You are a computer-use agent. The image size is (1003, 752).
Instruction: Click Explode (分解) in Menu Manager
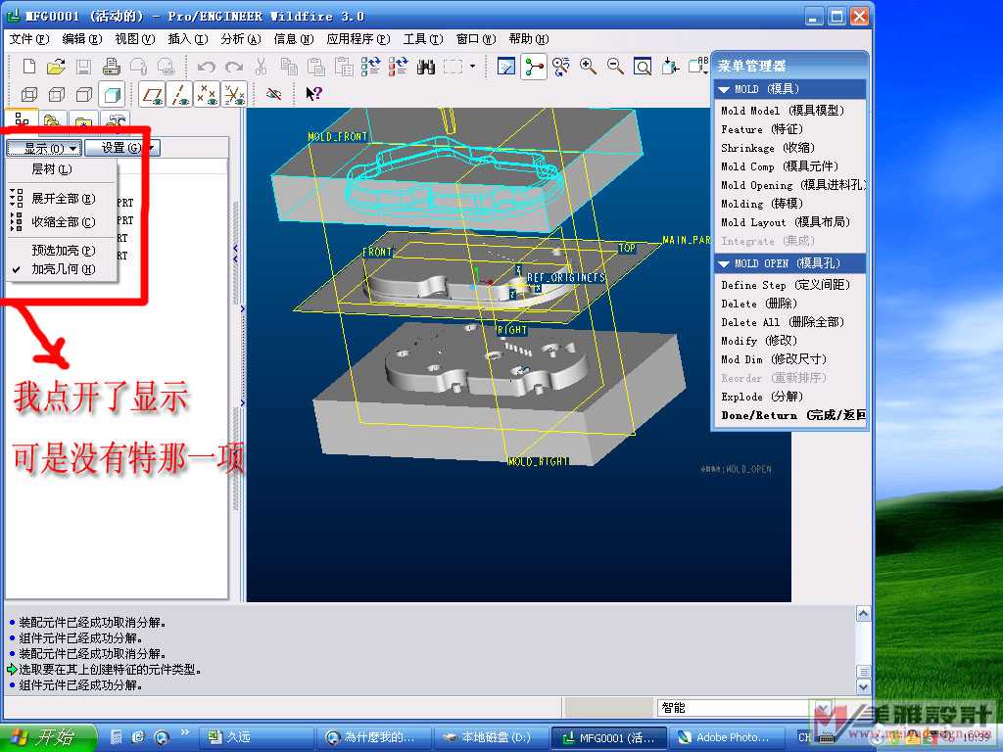(762, 397)
